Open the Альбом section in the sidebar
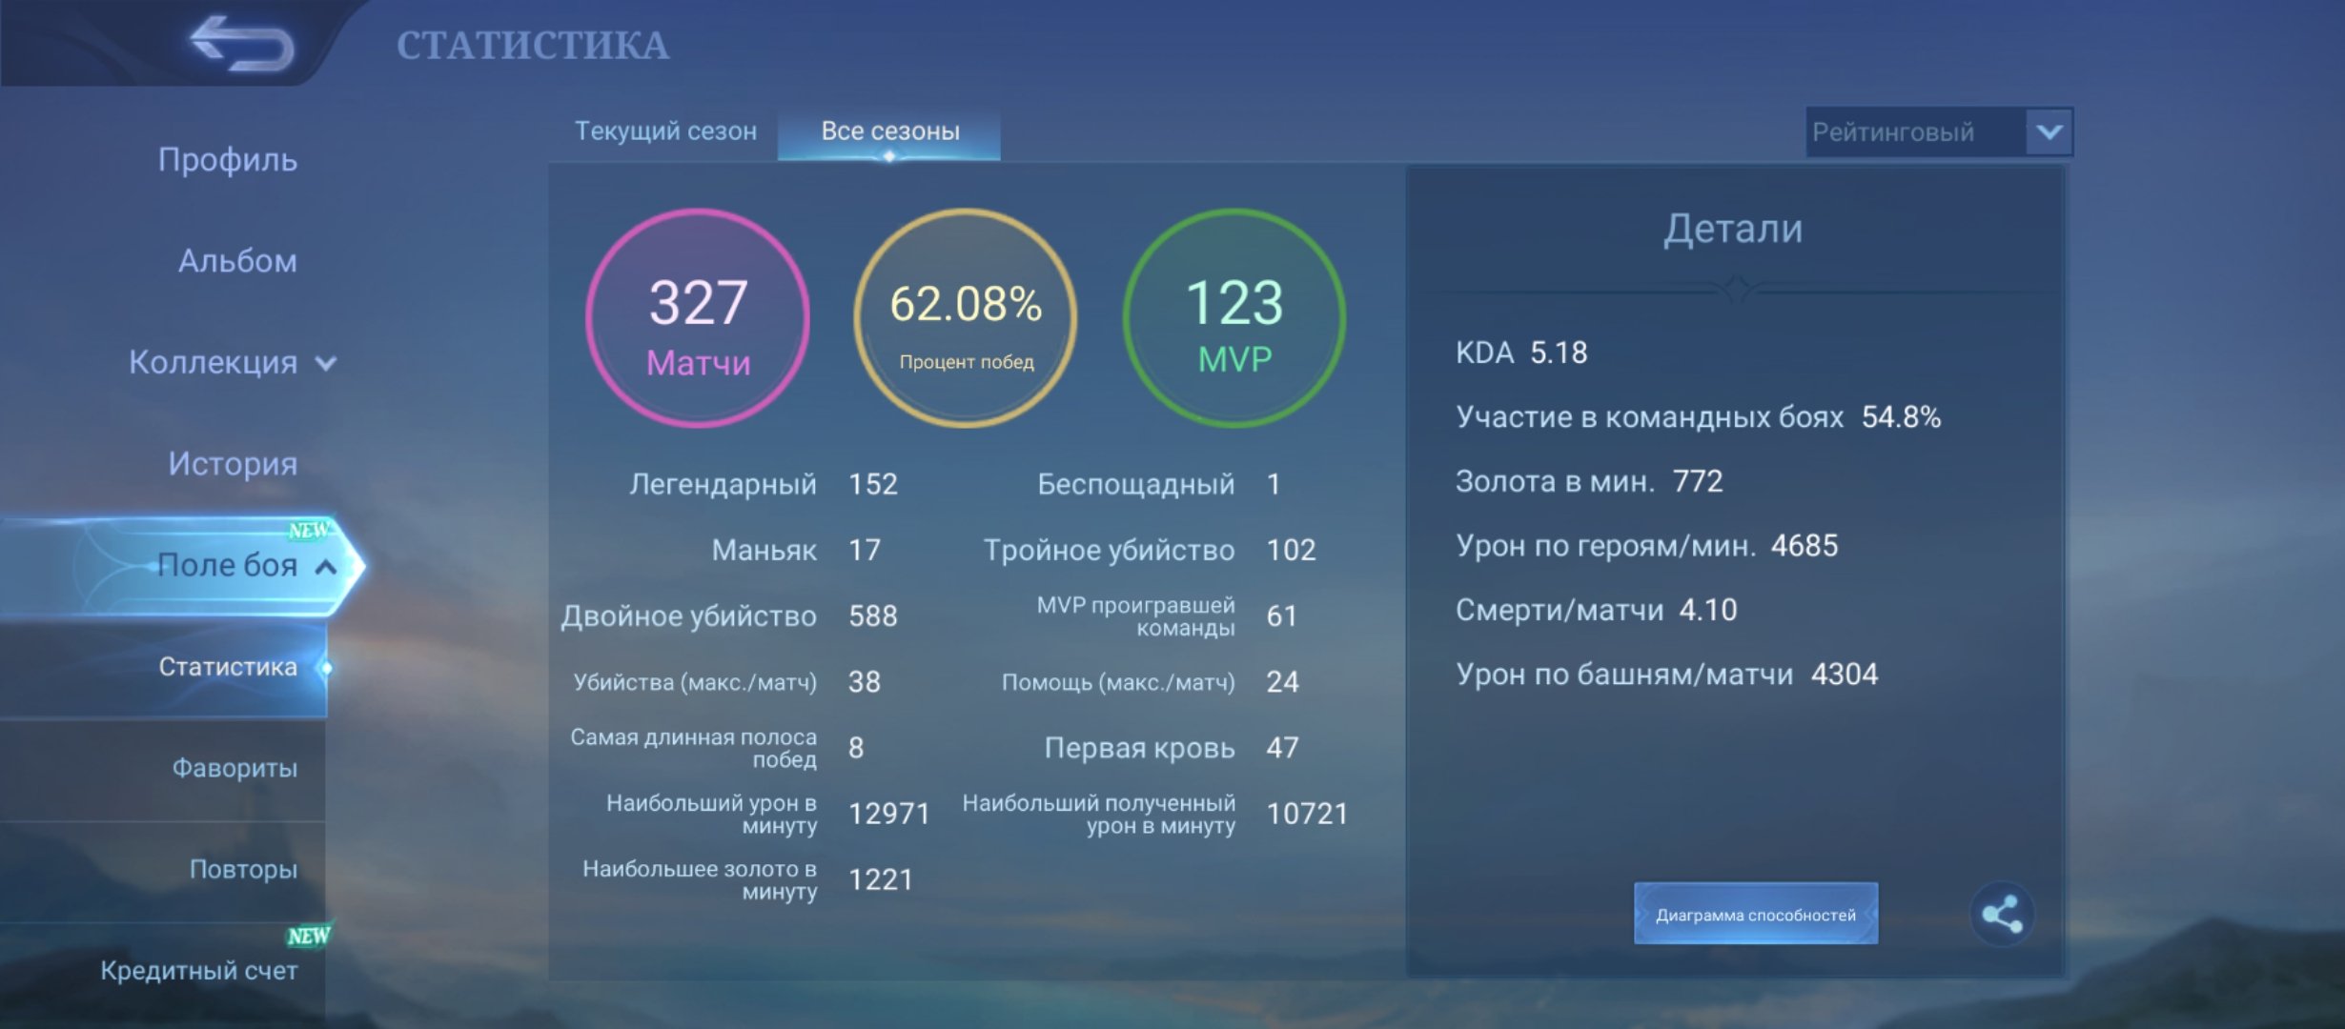 pos(236,260)
